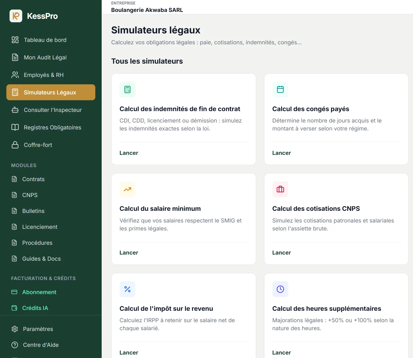Launch the heures supplémentaires simulator
The height and width of the screenshot is (358, 413).
(281, 353)
